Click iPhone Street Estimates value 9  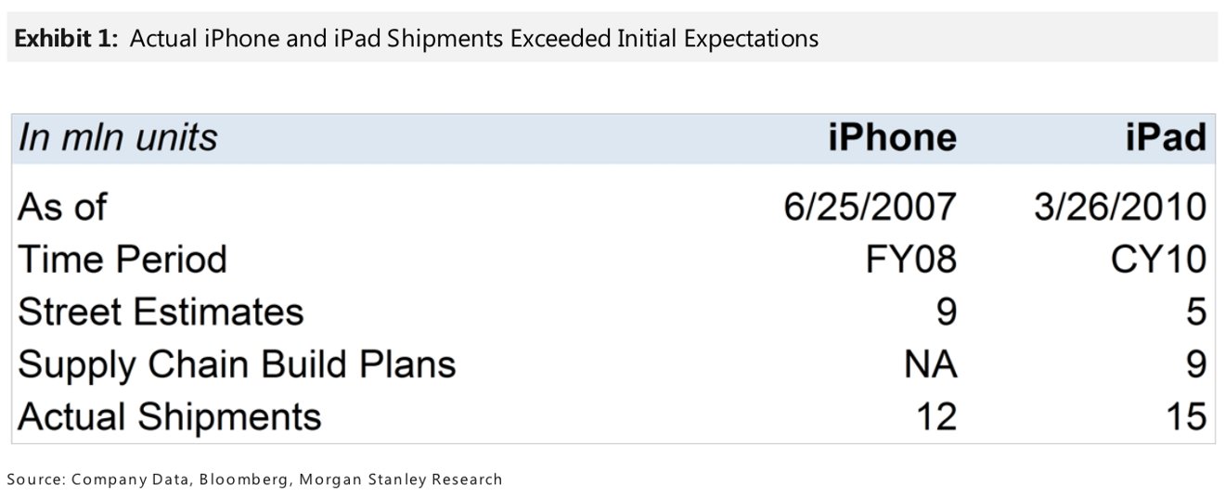point(946,312)
